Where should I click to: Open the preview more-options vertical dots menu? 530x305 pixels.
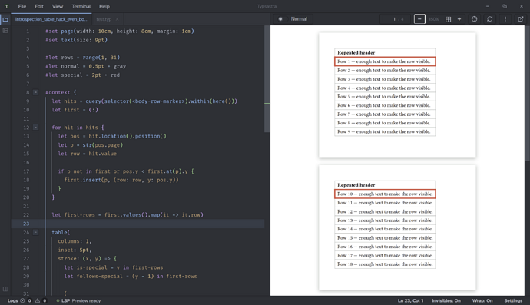[505, 19]
